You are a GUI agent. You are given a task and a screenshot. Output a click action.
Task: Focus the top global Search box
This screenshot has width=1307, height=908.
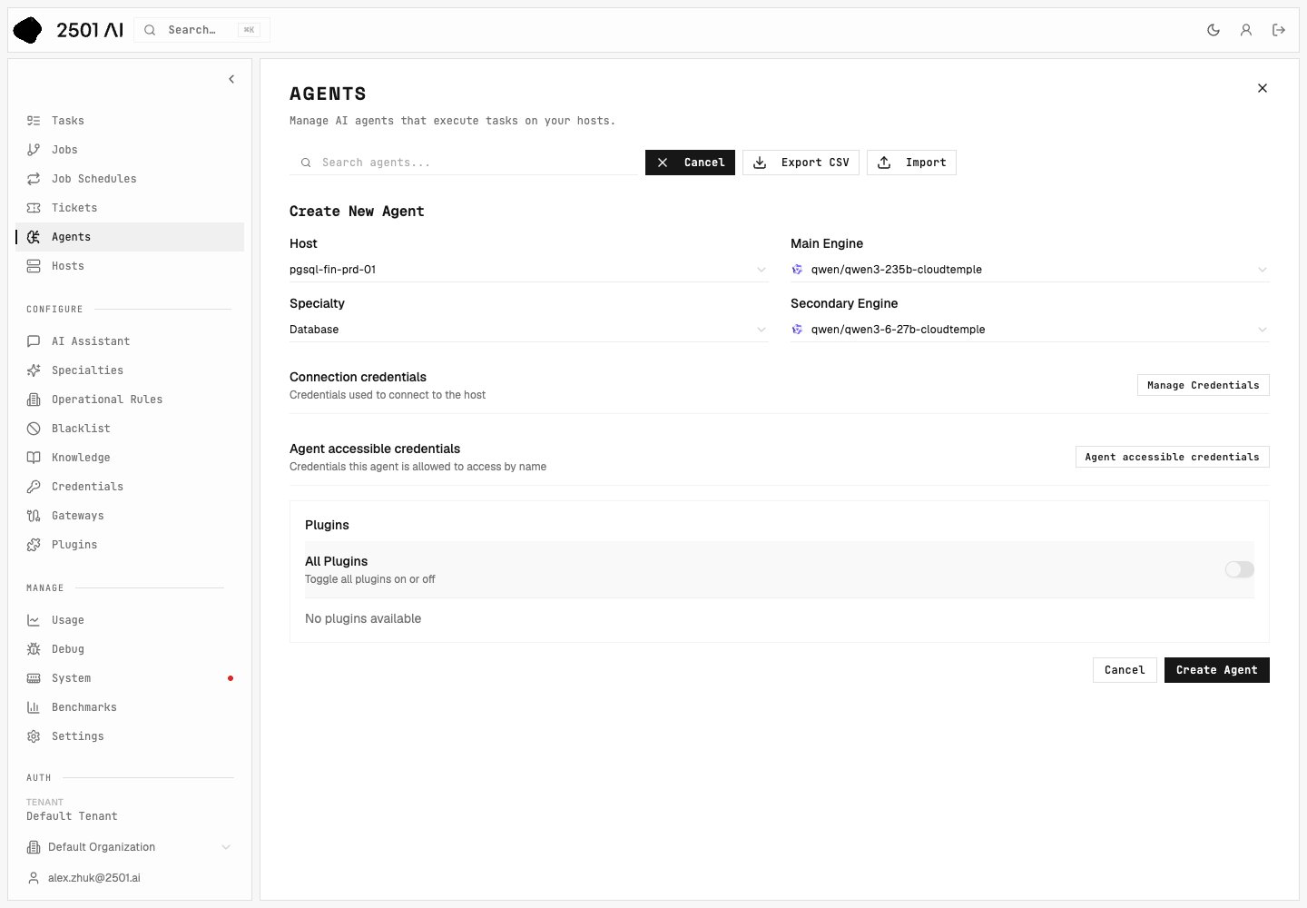click(201, 30)
